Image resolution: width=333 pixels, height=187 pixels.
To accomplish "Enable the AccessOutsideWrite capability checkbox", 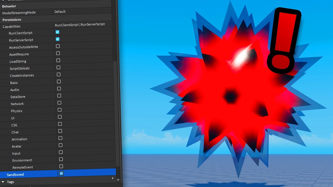I will [58, 46].
